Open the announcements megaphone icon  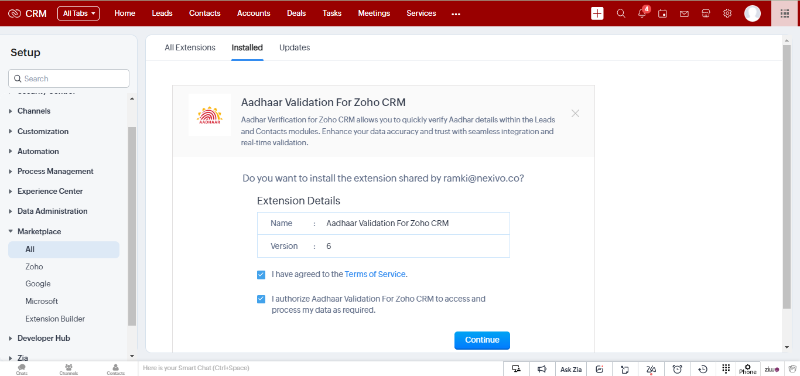click(x=542, y=369)
